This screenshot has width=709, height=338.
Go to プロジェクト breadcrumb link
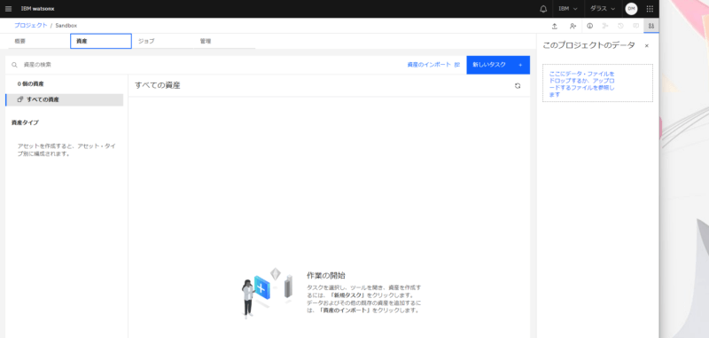coord(31,26)
